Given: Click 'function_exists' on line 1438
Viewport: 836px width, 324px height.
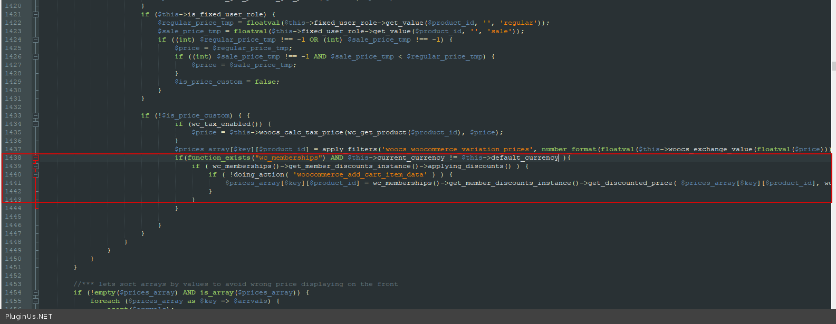Looking at the screenshot, I should tap(219, 158).
